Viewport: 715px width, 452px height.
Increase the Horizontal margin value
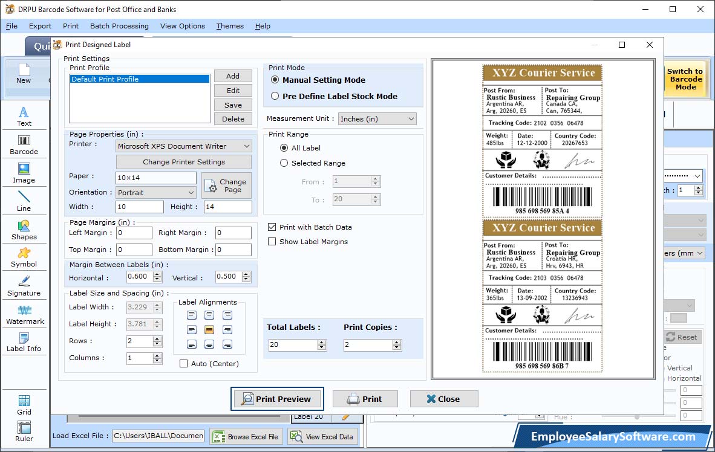point(157,274)
